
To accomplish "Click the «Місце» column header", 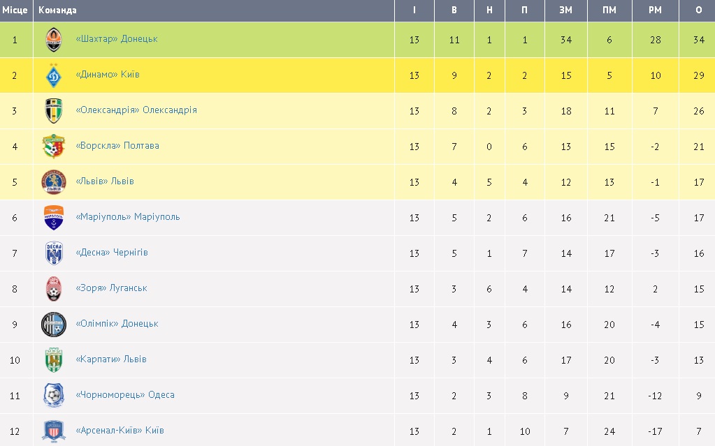I will click(x=15, y=10).
